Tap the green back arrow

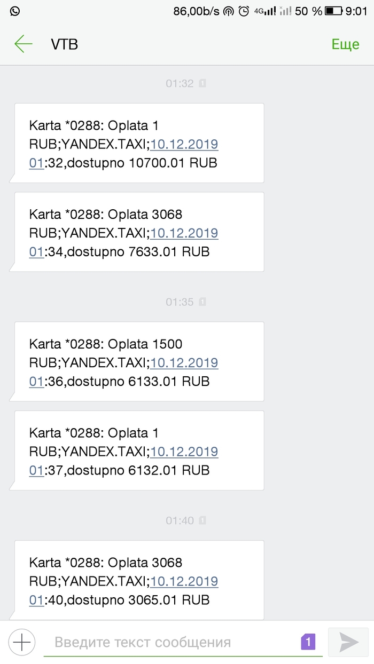[x=24, y=44]
